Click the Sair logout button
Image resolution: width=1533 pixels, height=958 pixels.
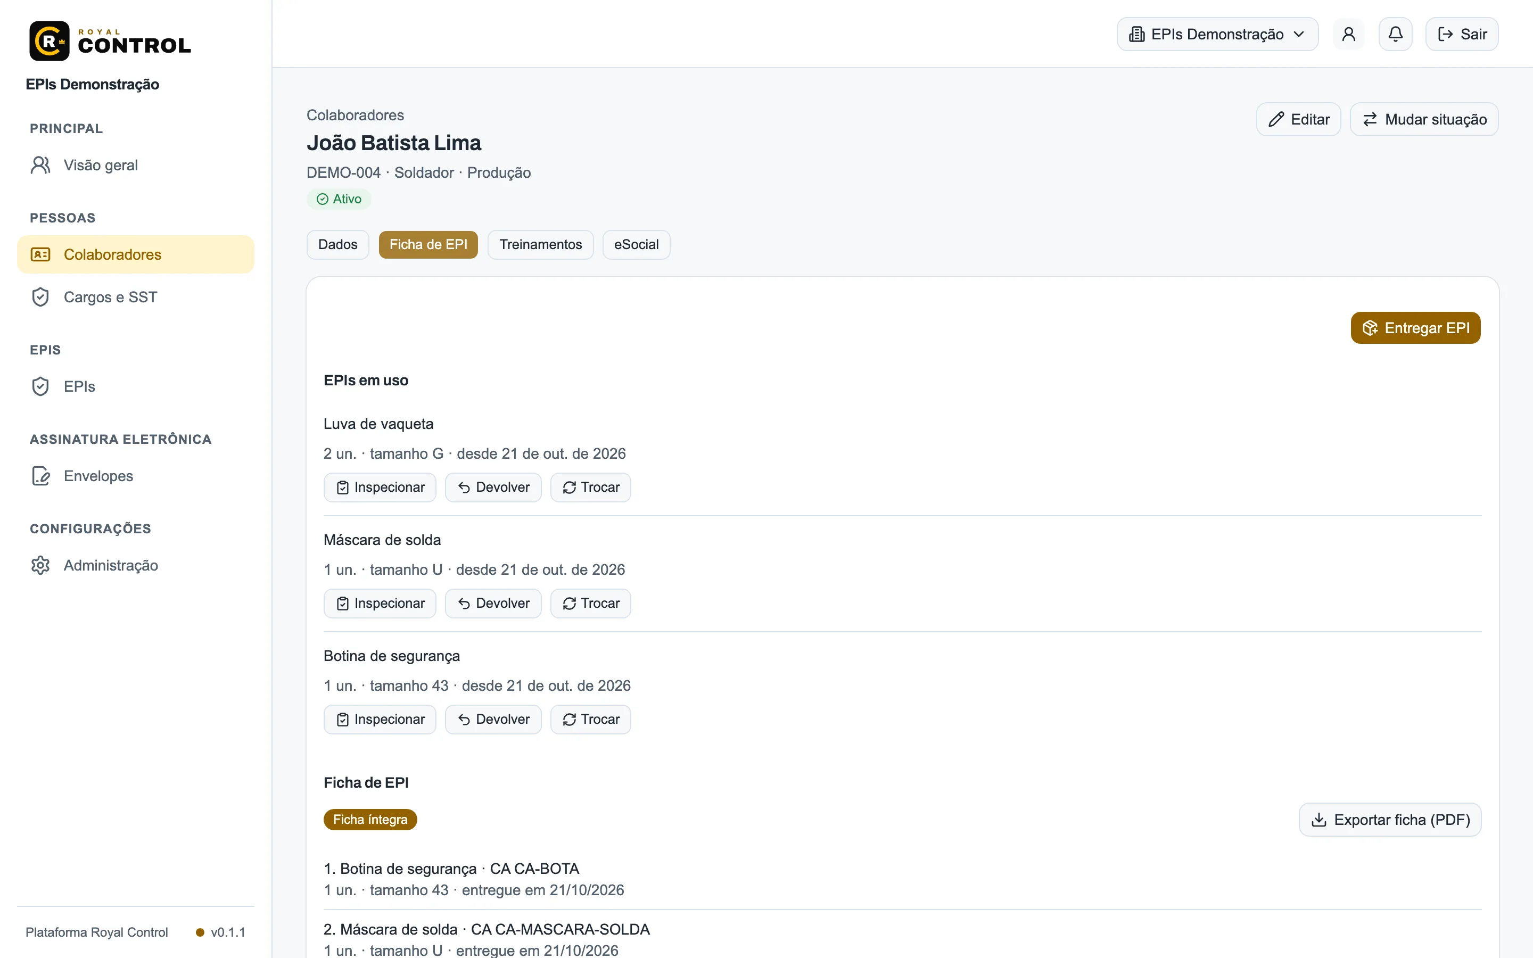[x=1462, y=34]
